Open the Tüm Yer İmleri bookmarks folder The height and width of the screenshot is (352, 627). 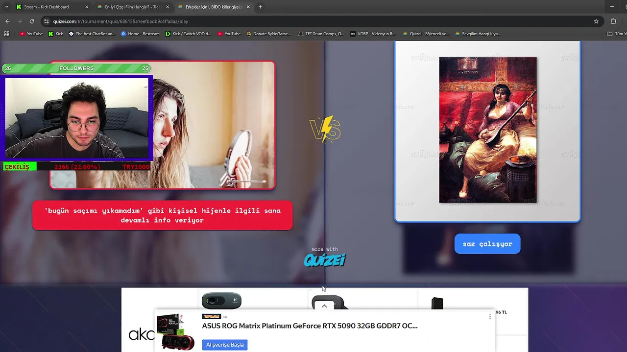(616, 34)
